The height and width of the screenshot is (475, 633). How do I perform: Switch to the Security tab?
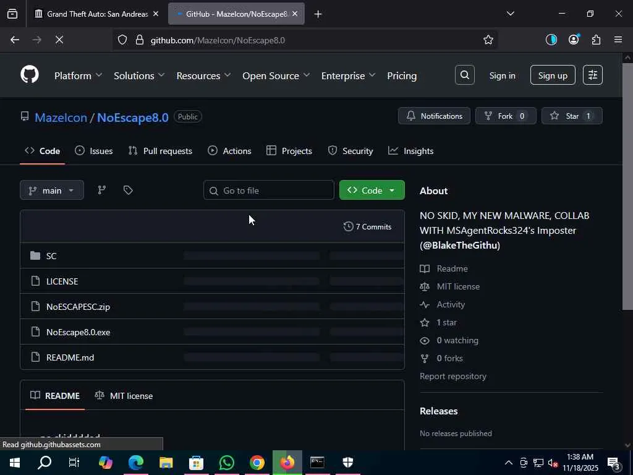click(x=350, y=151)
